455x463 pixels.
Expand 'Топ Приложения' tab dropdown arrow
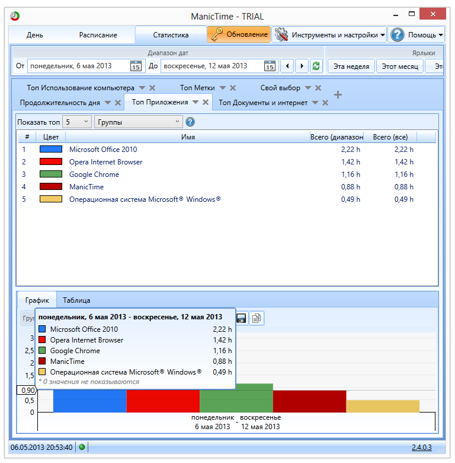coord(196,102)
